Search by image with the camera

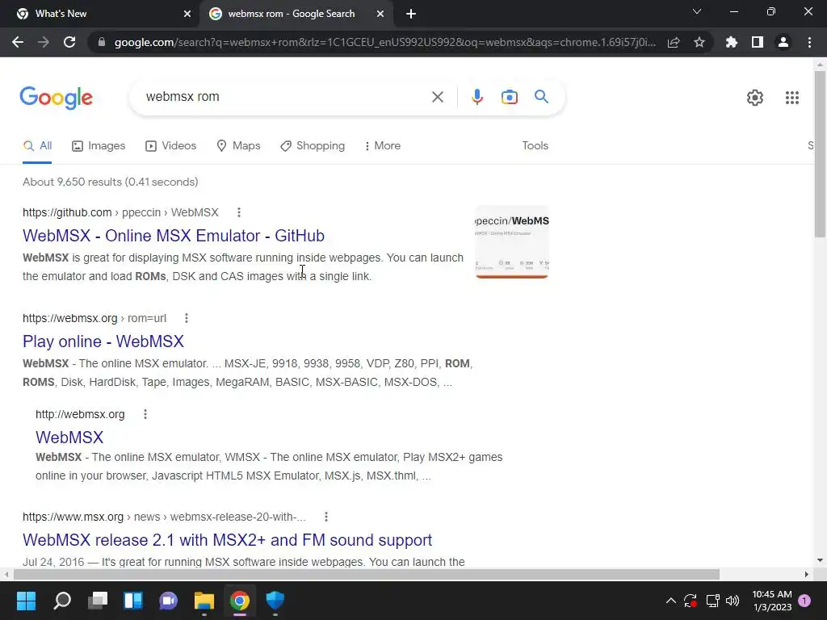509,97
